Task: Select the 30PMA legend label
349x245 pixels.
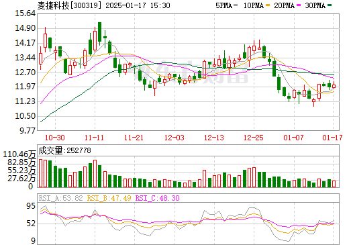Action: [315, 5]
